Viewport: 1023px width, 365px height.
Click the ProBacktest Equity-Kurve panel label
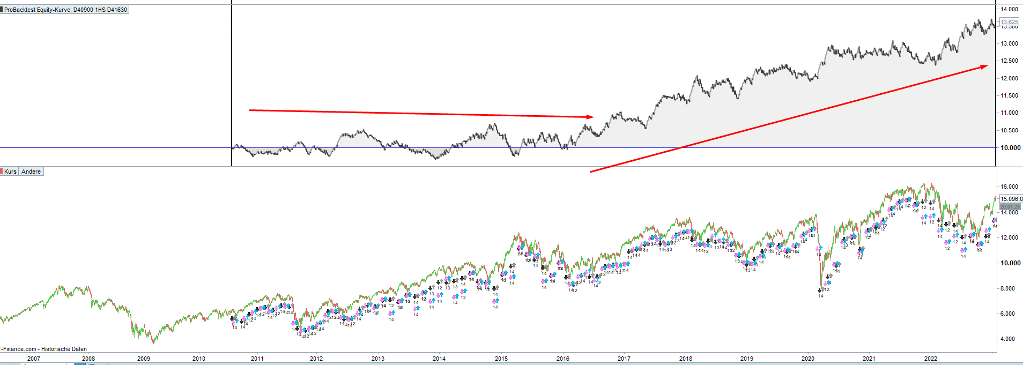point(65,10)
